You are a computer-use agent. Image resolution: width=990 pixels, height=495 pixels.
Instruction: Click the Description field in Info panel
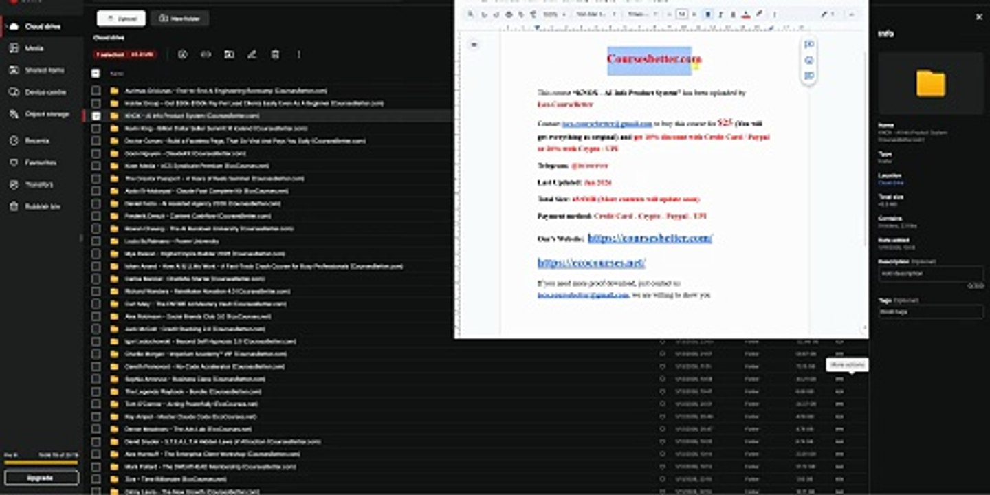pos(931,274)
